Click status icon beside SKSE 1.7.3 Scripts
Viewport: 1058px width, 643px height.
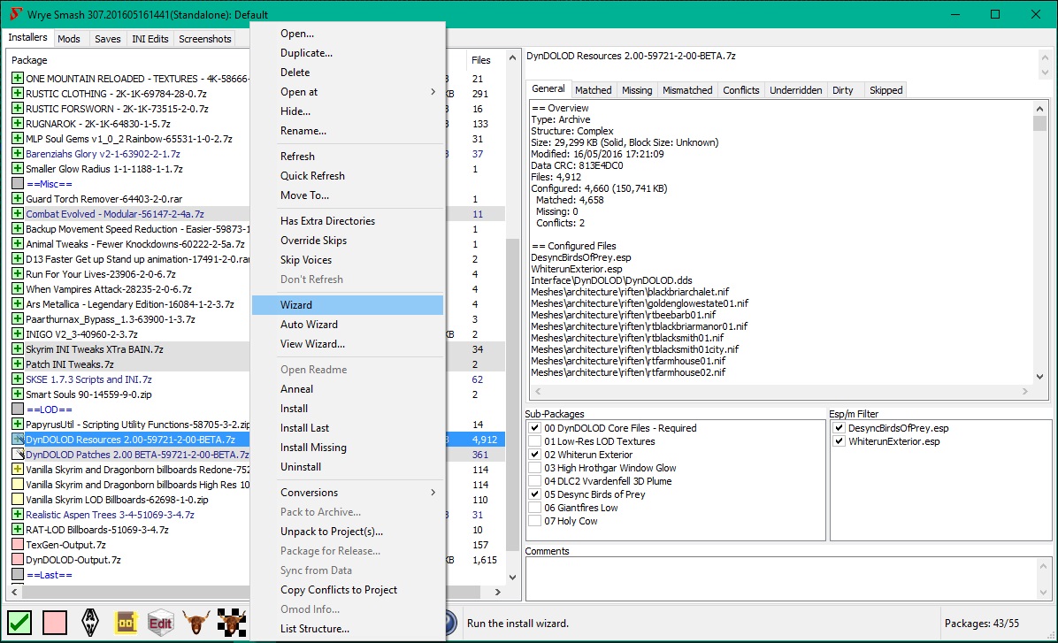click(18, 379)
